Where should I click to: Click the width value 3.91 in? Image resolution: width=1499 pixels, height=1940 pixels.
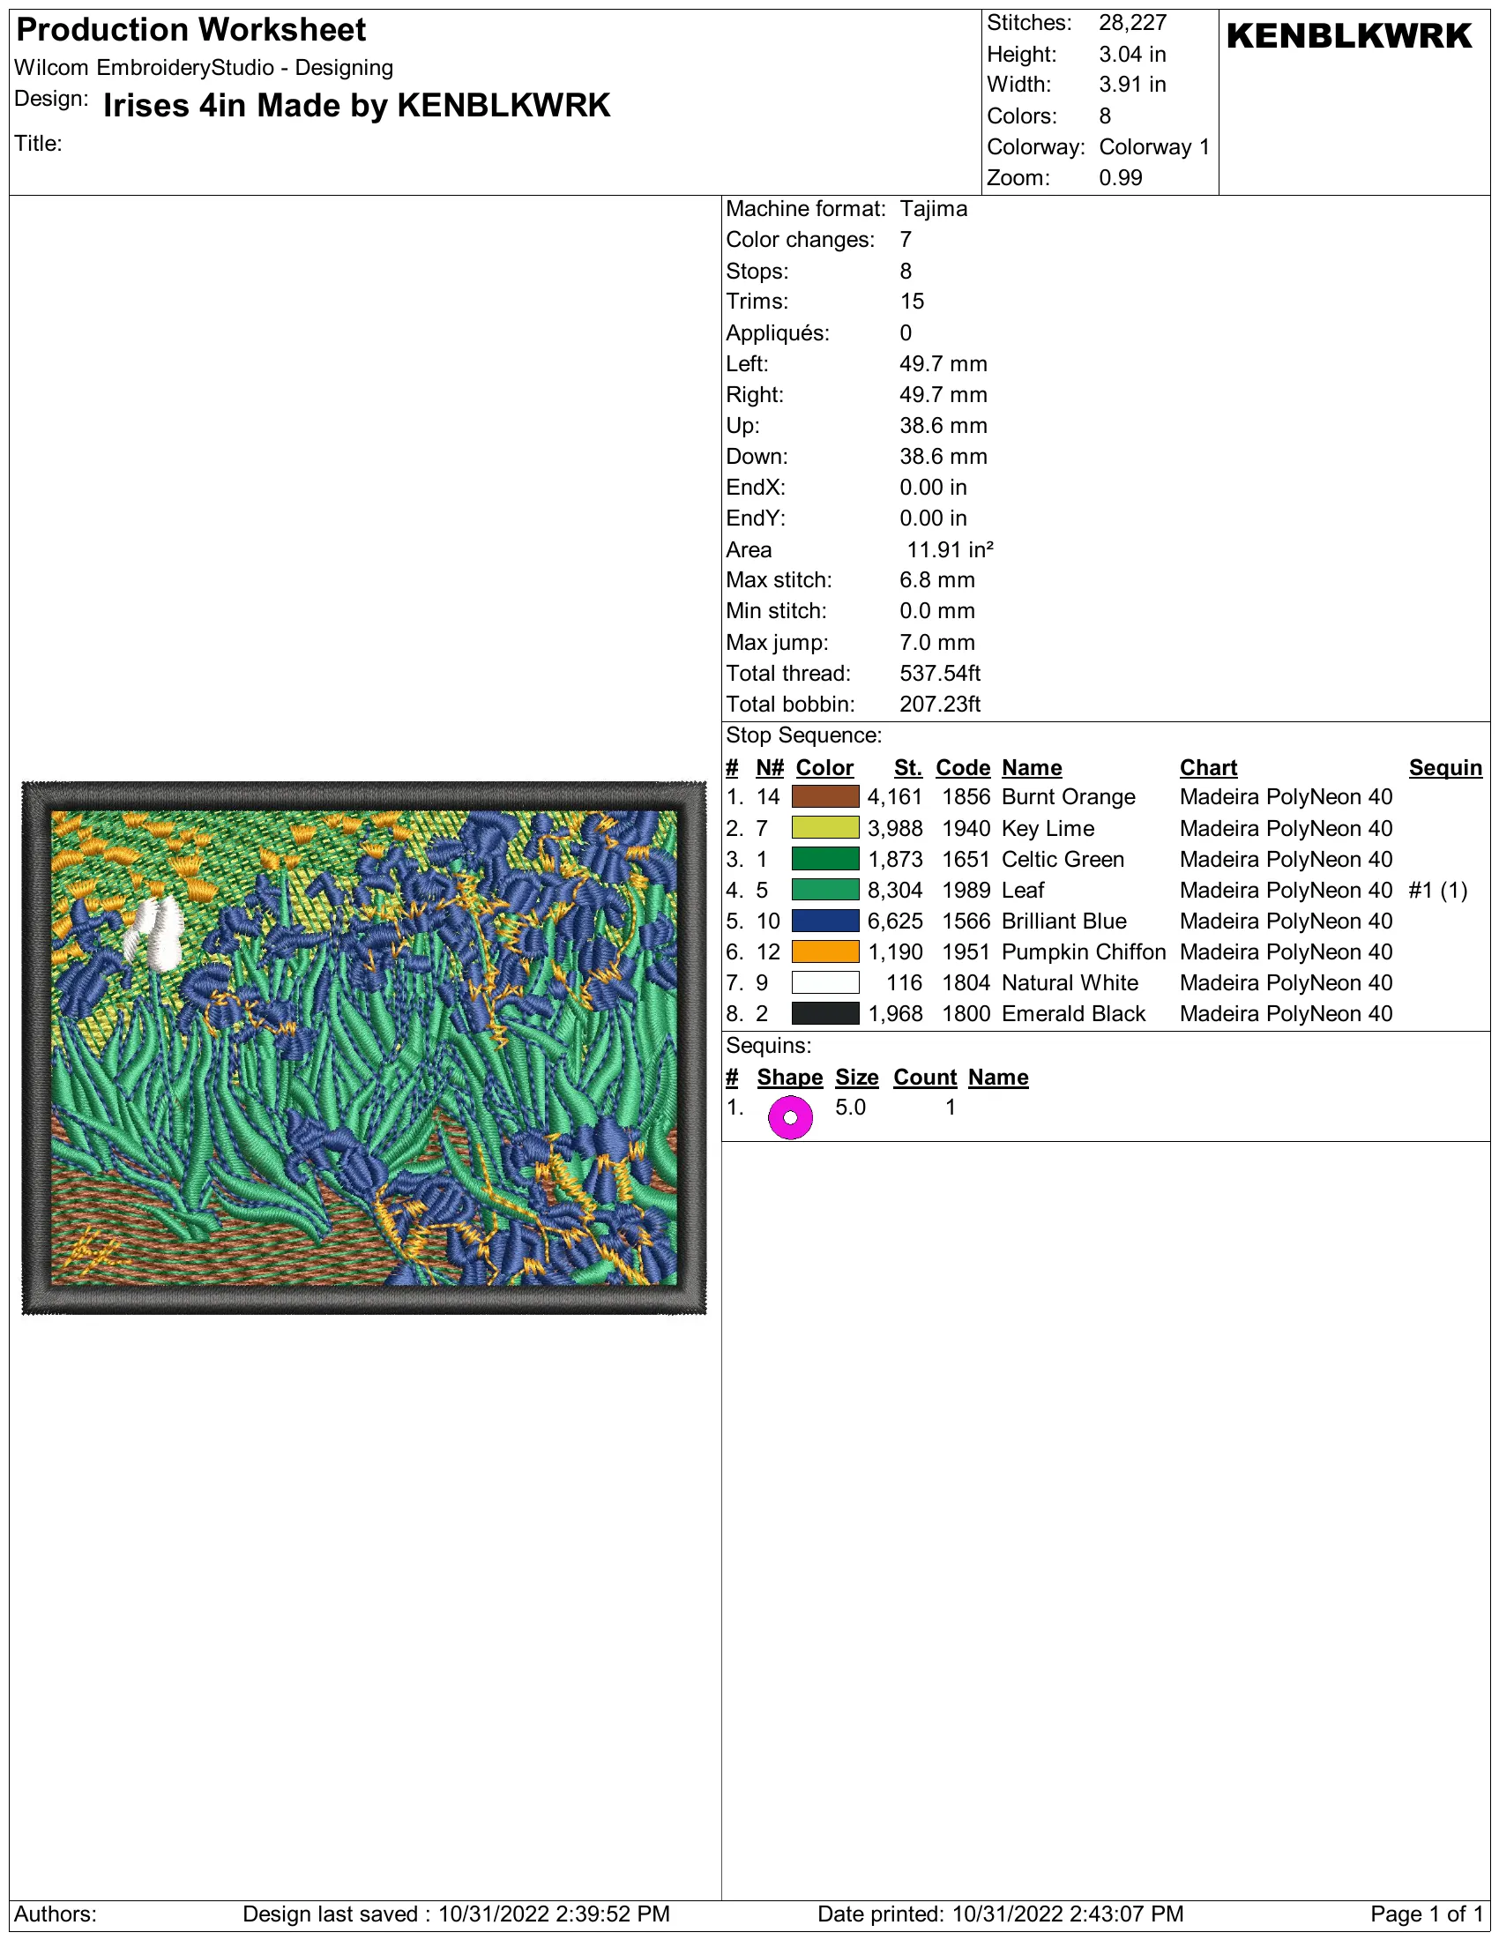tap(1132, 85)
